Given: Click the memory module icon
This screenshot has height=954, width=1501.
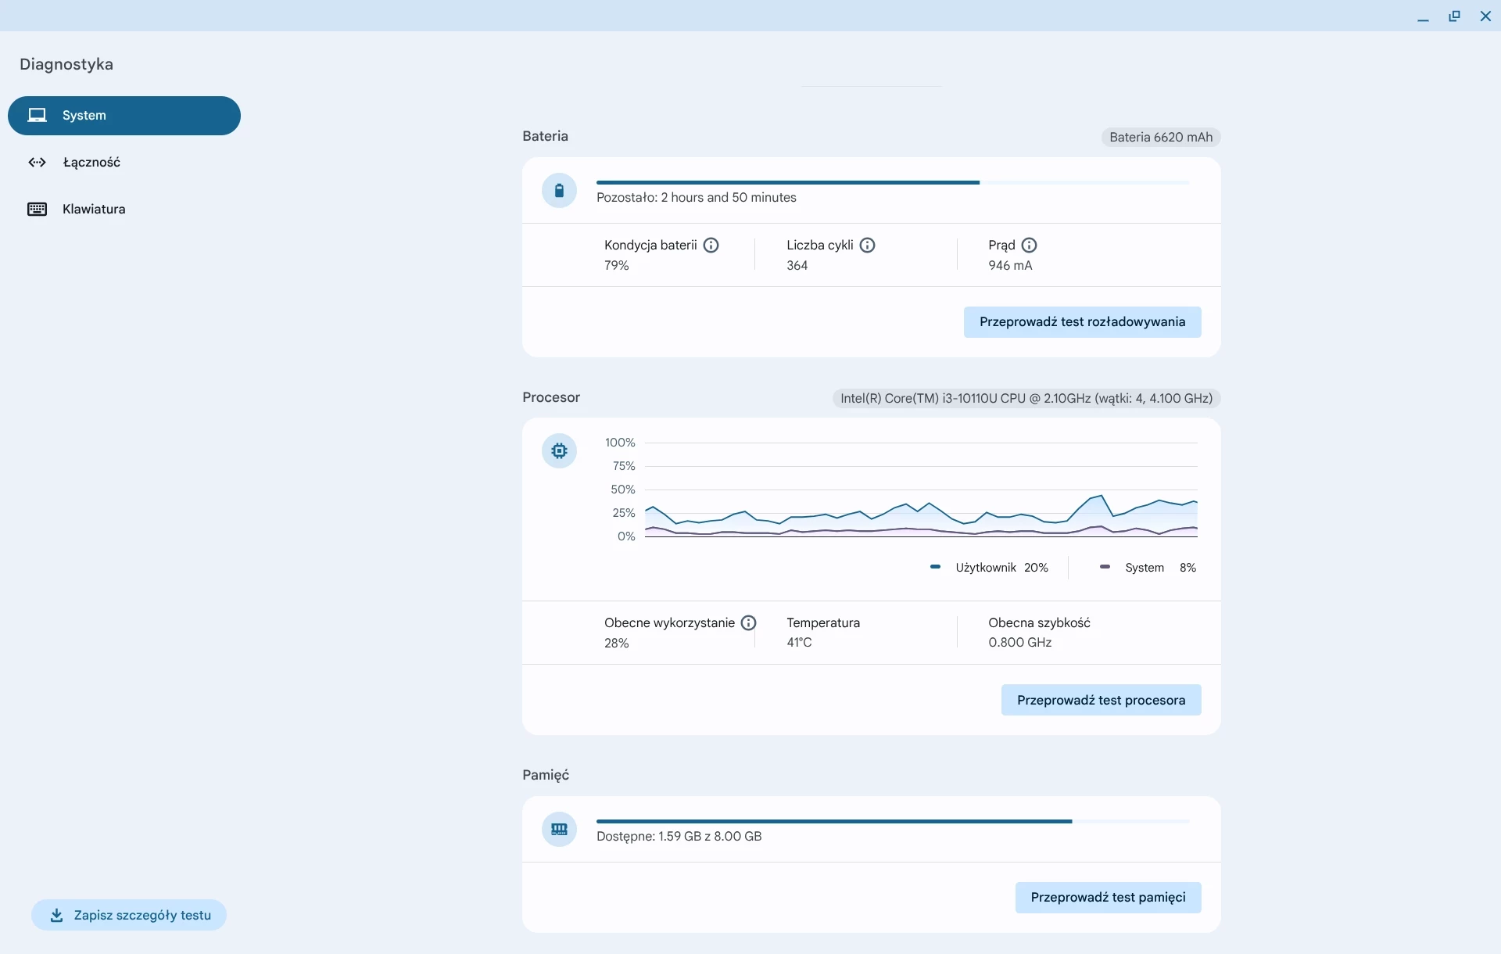Looking at the screenshot, I should tap(559, 830).
